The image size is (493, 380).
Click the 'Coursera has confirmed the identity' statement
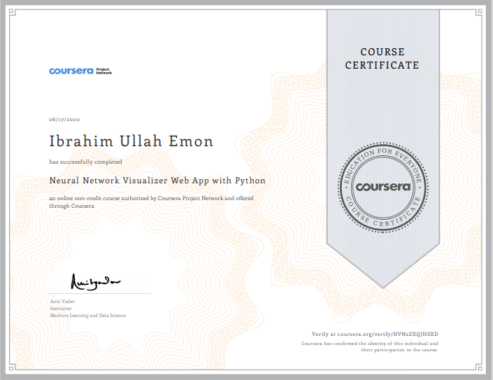[370, 346]
